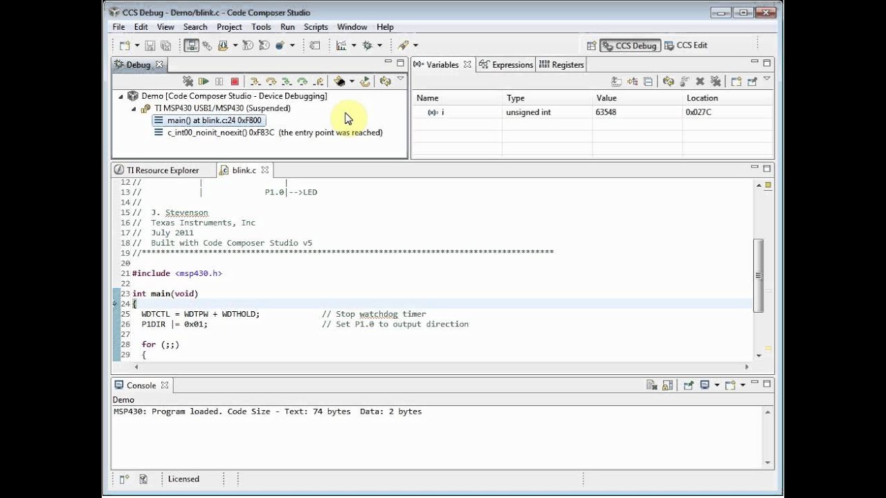Click the Step Over debug icon
This screenshot has height=498, width=886.
[271, 81]
